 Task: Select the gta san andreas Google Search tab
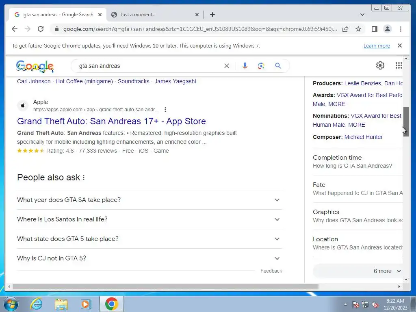coord(58,15)
